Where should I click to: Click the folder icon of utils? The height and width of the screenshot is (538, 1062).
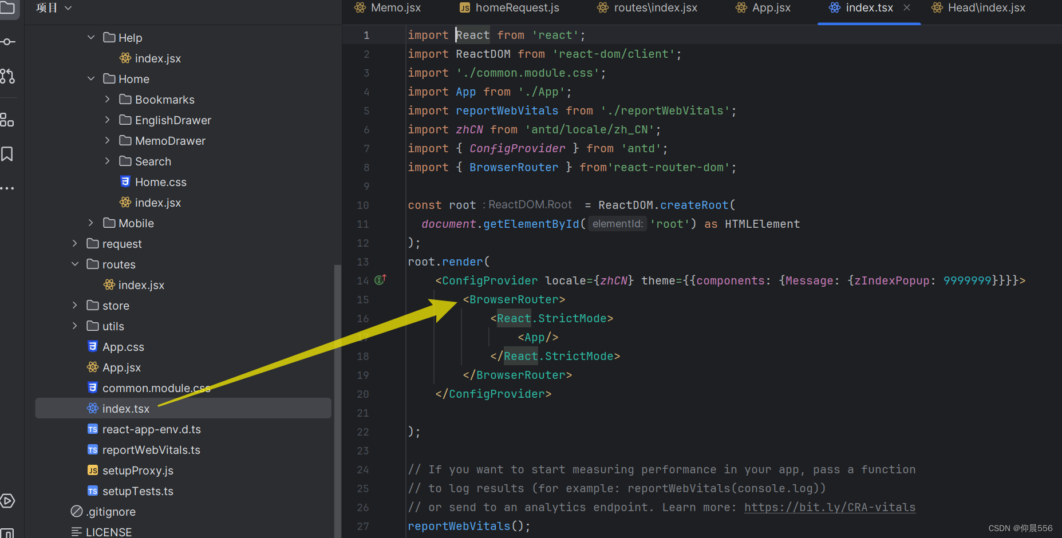[x=93, y=326]
